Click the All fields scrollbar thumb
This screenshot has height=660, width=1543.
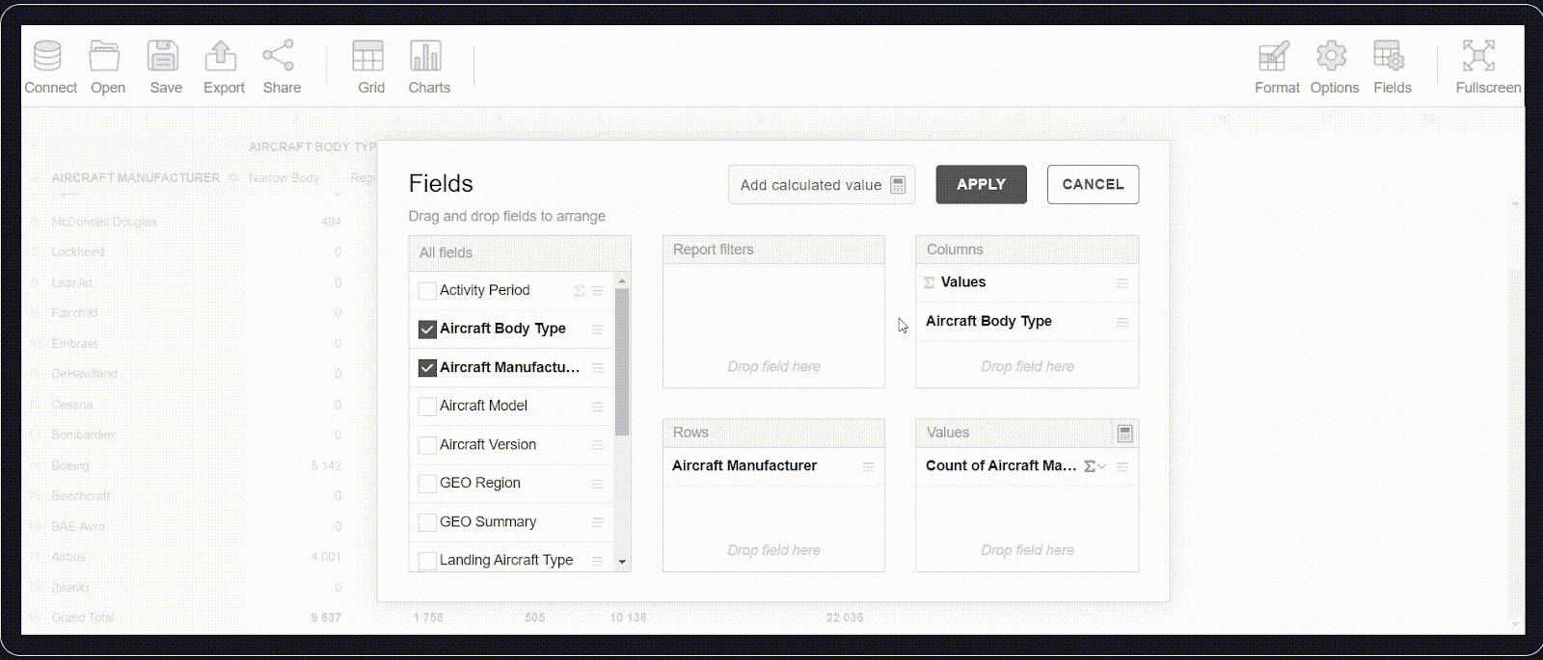point(622,361)
